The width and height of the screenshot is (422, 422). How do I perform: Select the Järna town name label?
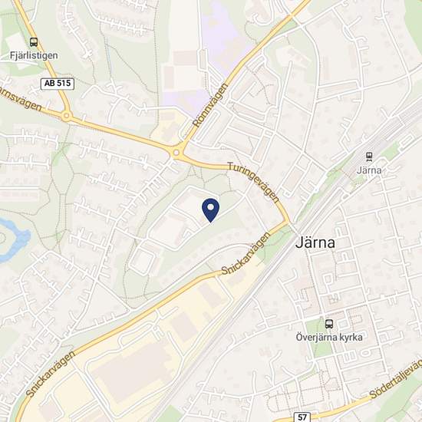(315, 242)
